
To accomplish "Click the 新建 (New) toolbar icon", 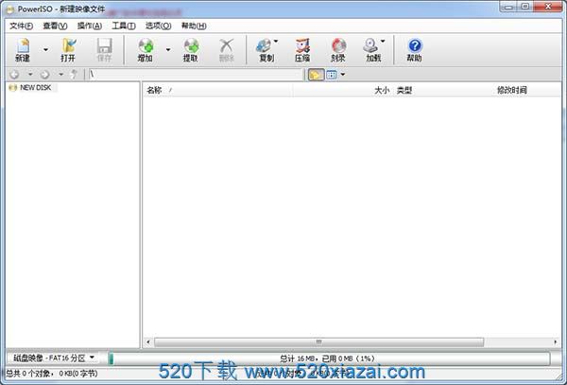I will (x=23, y=49).
